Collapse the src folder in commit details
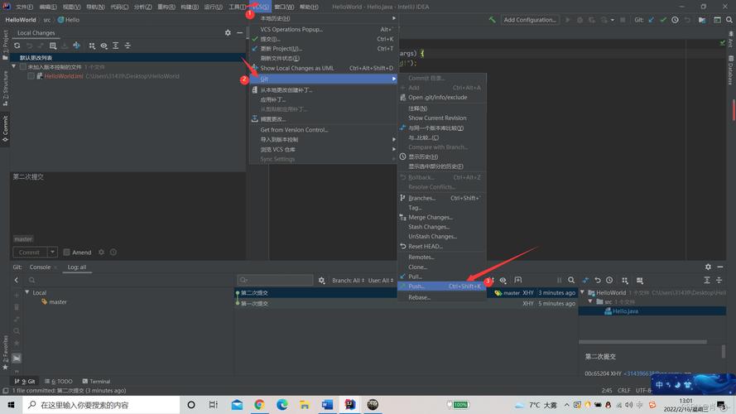This screenshot has height=414, width=736. click(590, 301)
